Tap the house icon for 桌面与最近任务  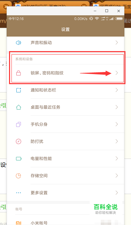pos(18,107)
